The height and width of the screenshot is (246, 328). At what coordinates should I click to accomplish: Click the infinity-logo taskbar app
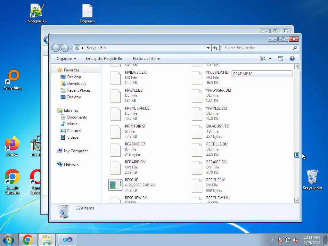pyautogui.click(x=67, y=240)
